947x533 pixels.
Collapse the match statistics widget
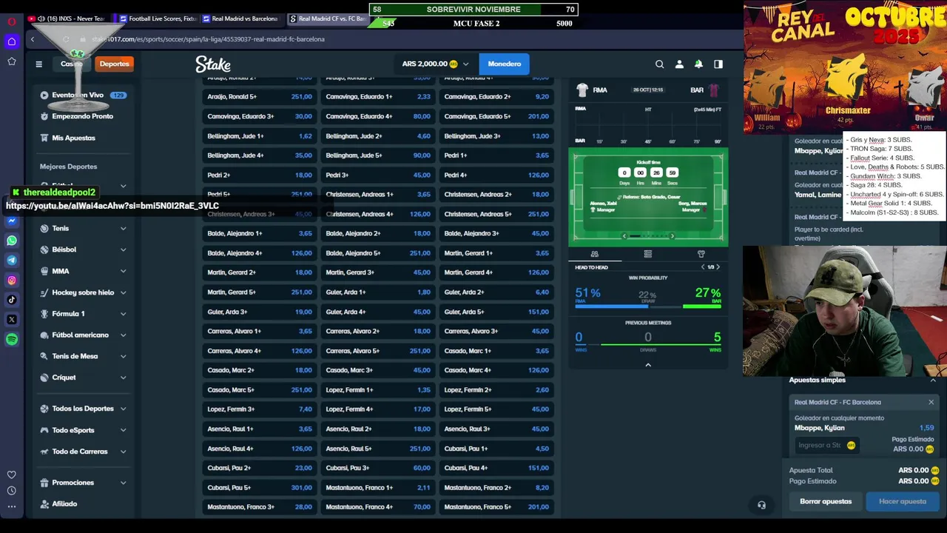pos(648,365)
